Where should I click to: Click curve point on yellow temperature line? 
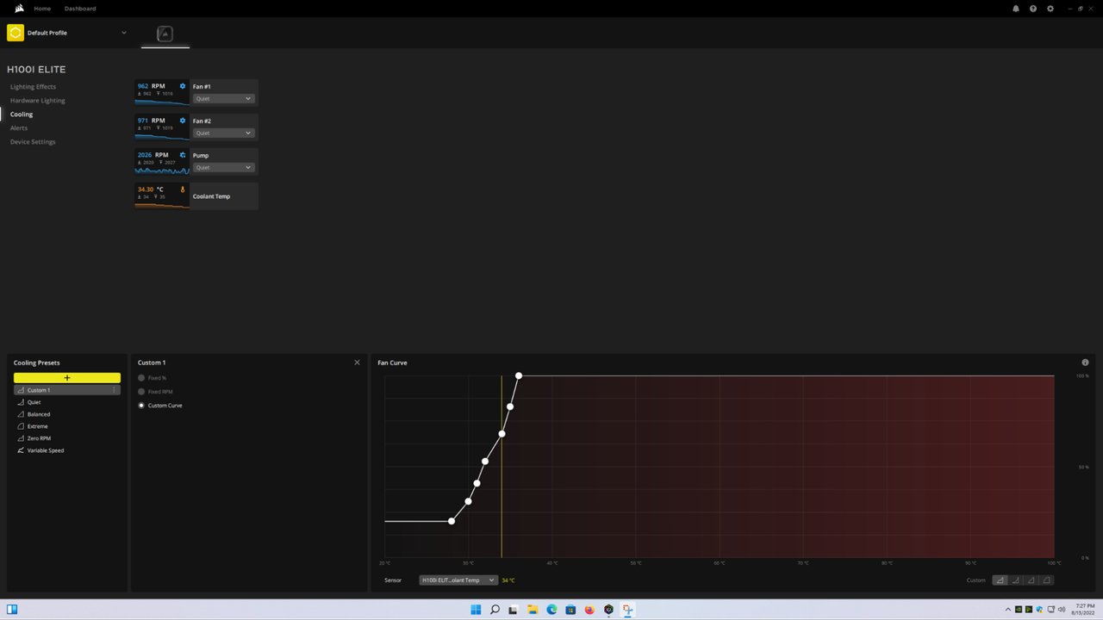pos(502,433)
